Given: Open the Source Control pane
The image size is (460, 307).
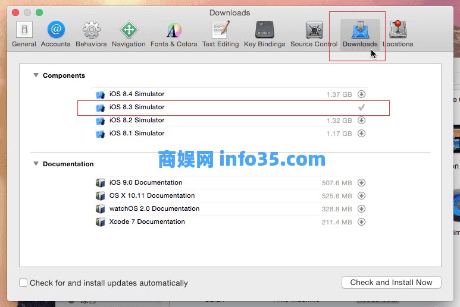Looking at the screenshot, I should pyautogui.click(x=314, y=34).
